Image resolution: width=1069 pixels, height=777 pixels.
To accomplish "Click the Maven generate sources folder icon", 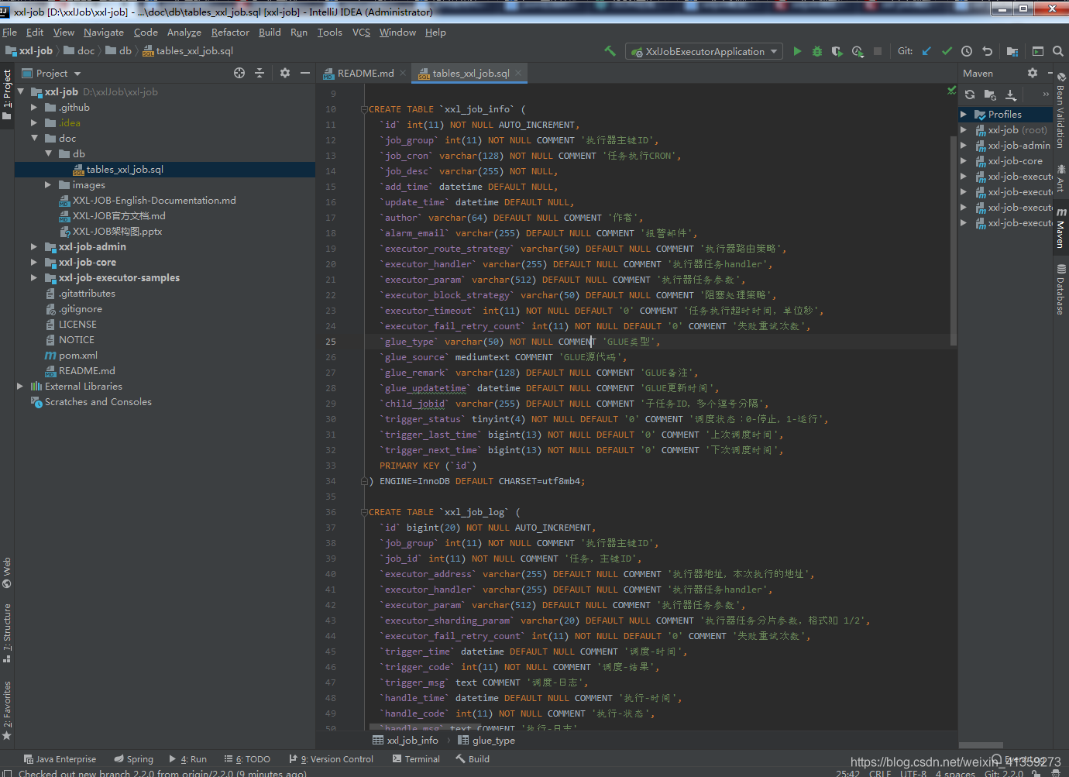I will pyautogui.click(x=990, y=95).
